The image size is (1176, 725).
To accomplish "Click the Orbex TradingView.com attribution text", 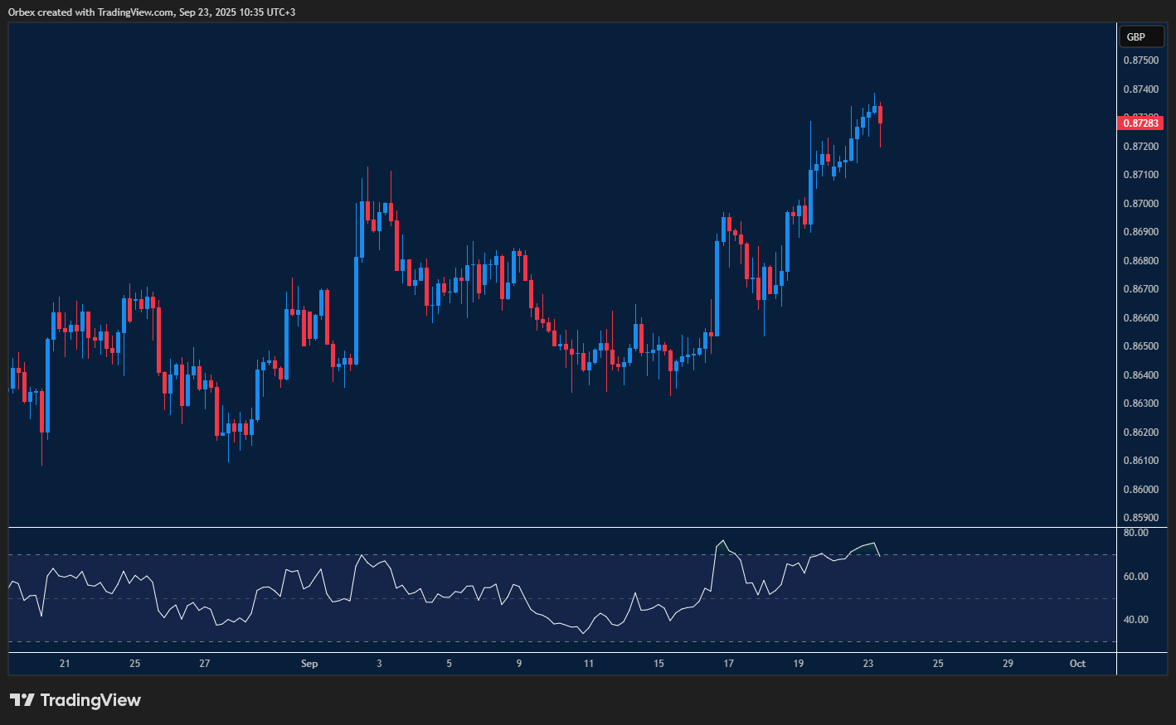I will pyautogui.click(x=152, y=12).
